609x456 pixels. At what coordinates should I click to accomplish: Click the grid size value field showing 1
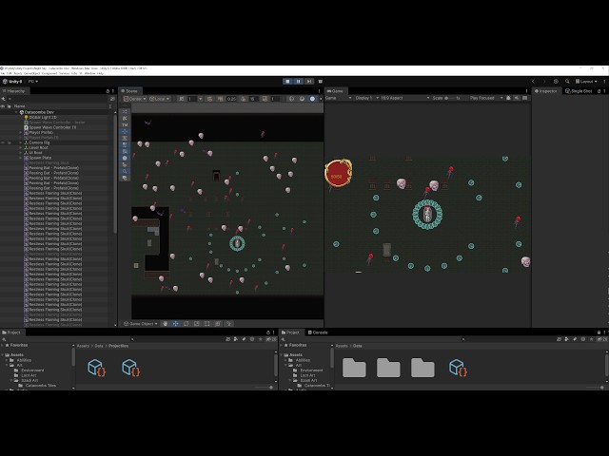click(x=192, y=99)
